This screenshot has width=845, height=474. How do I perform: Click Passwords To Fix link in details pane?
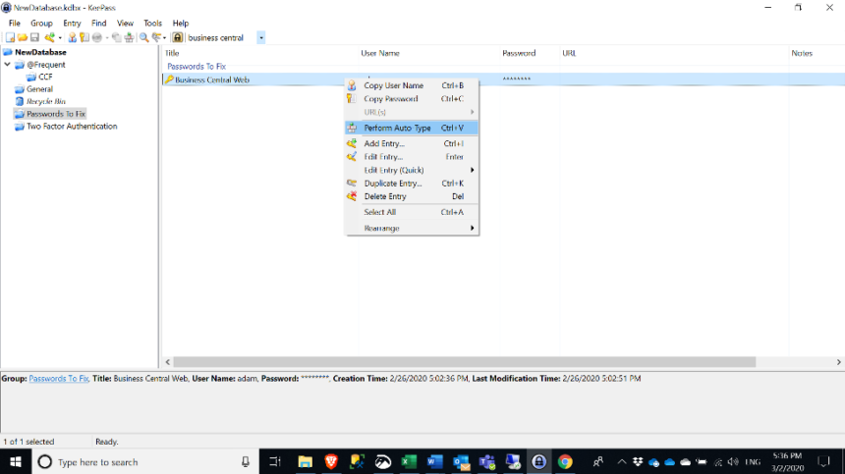(59, 379)
